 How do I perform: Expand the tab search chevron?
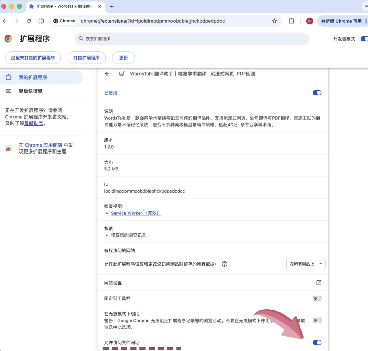tap(366, 6)
